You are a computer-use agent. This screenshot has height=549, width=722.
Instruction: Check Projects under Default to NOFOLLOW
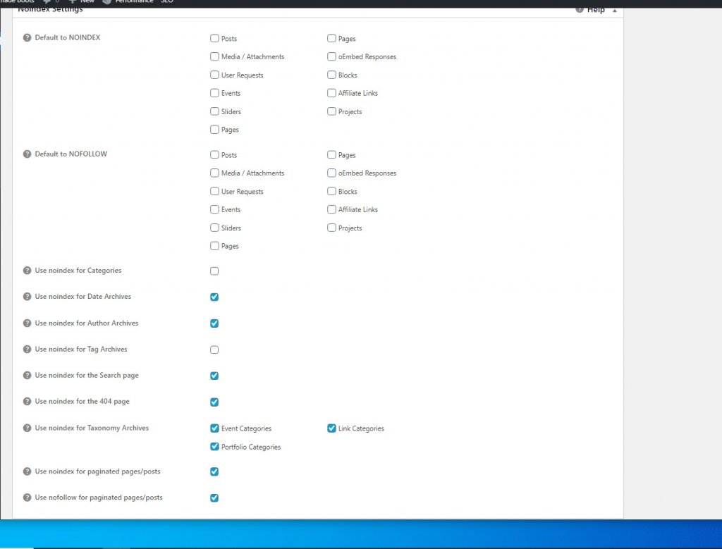pyautogui.click(x=331, y=228)
